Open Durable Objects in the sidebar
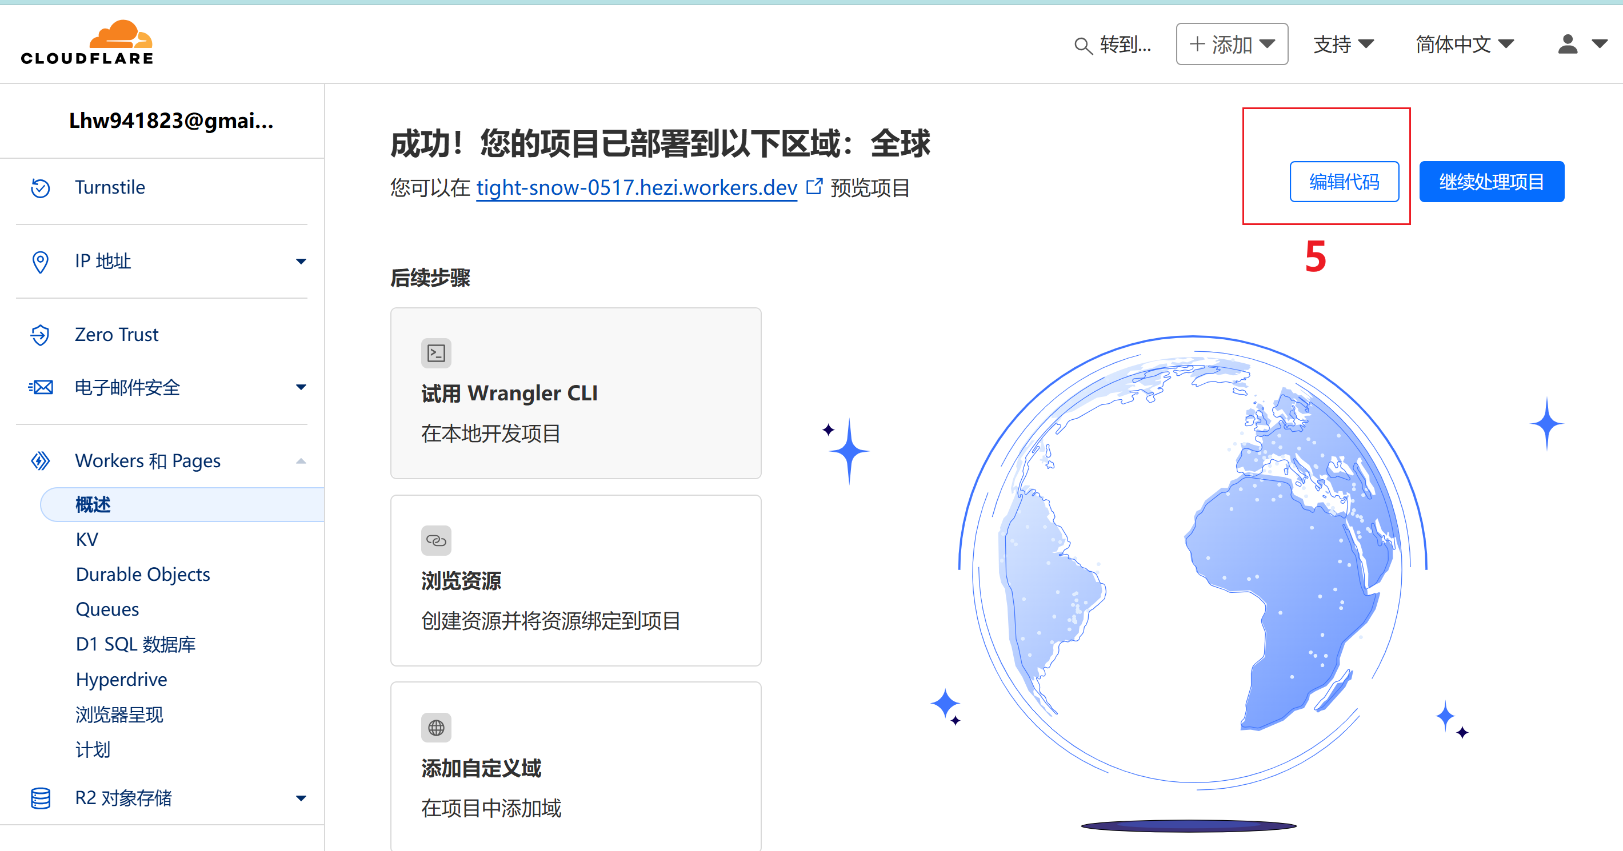1623x851 pixels. tap(143, 575)
